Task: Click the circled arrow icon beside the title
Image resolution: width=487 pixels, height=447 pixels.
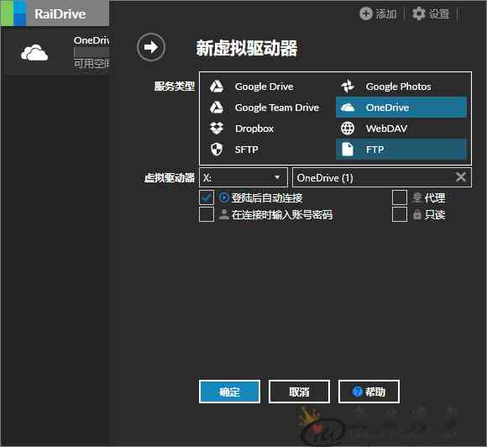Action: 151,47
